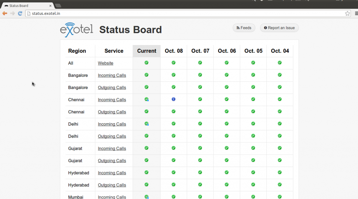Open Delhi Incoming Calls link
Image resolution: width=358 pixels, height=199 pixels.
tap(112, 124)
